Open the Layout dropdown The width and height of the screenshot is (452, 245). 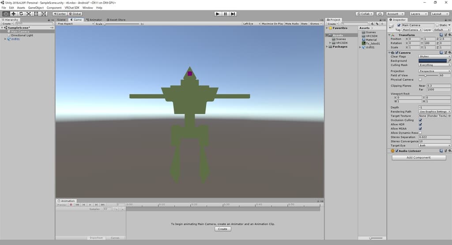point(440,14)
